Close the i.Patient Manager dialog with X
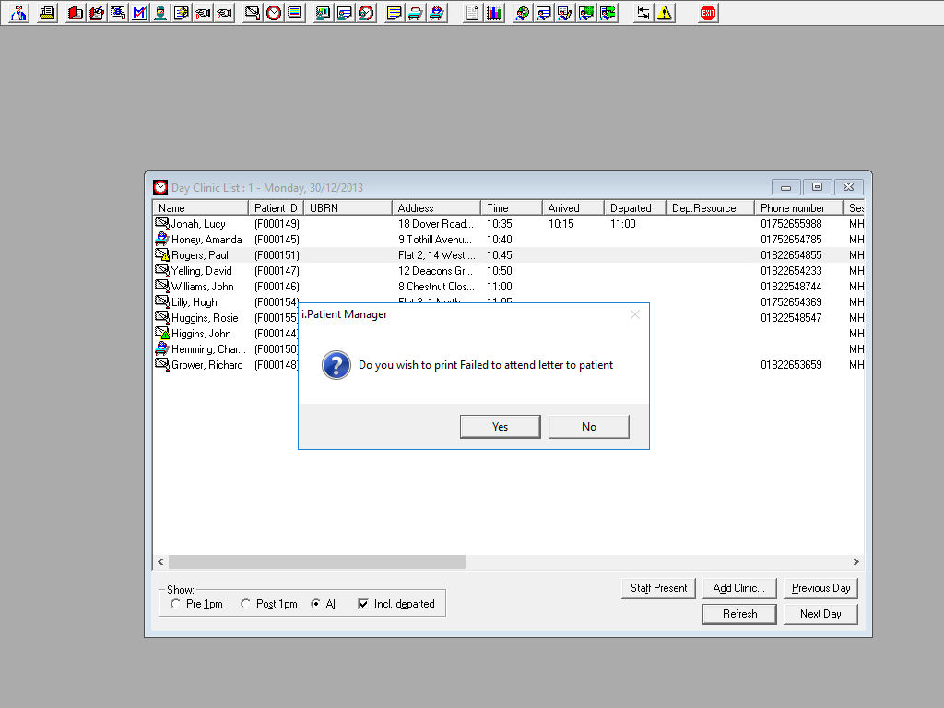The image size is (944, 708). 634,314
